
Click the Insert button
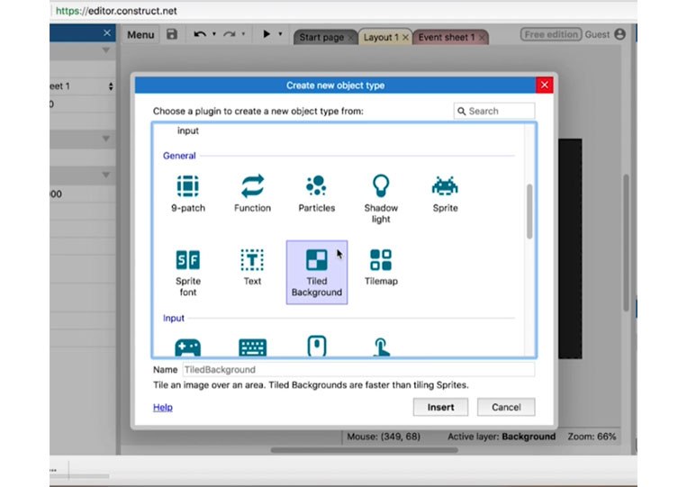point(440,407)
